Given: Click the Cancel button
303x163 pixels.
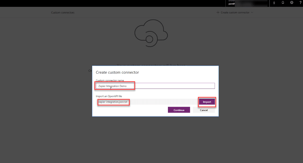Looking at the screenshot, I should tap(204, 110).
